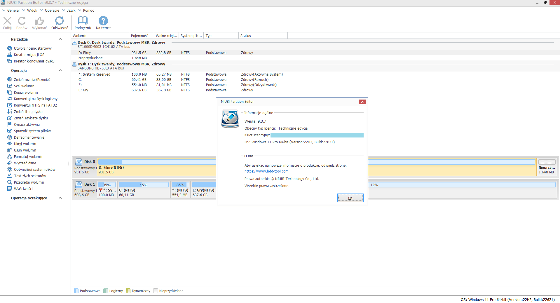This screenshot has height=303, width=560.
Task: Run Test złych sektorów
Action: pyautogui.click(x=30, y=176)
